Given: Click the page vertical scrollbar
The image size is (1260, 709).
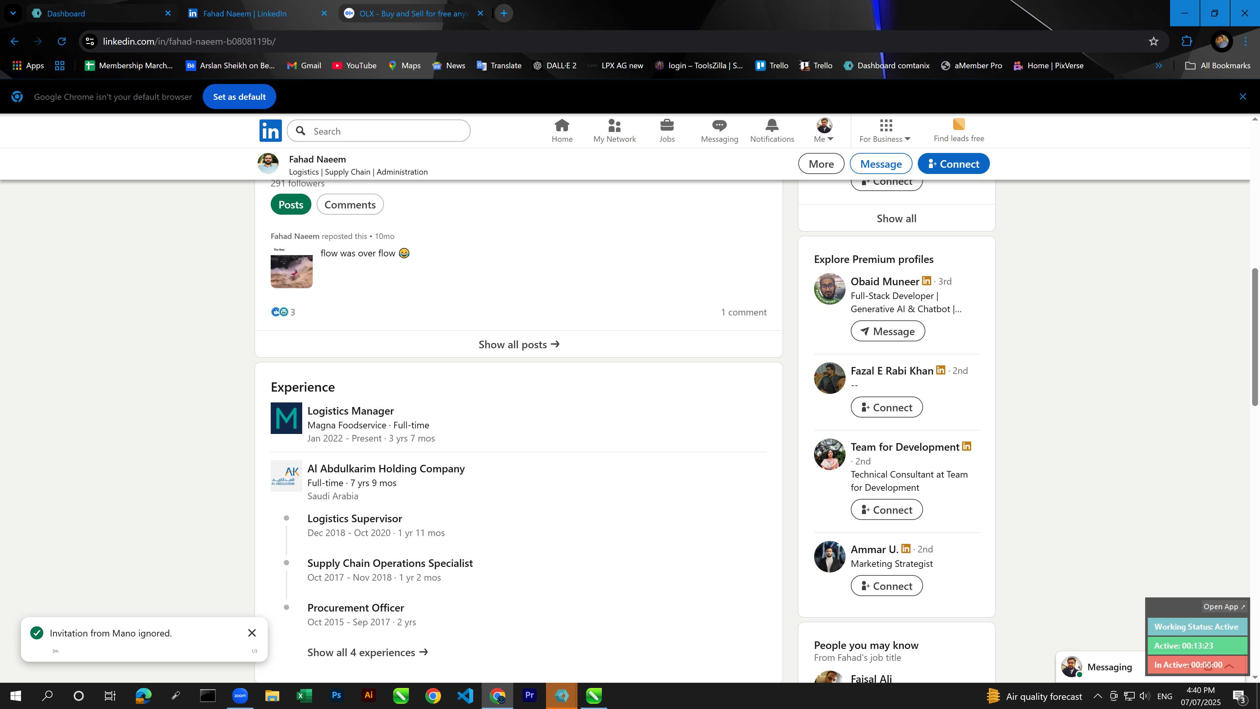Looking at the screenshot, I should 1255,337.
